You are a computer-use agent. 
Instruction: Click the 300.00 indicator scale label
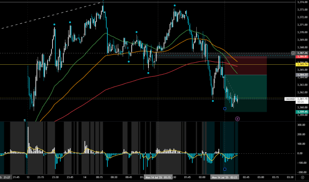(x=302, y=125)
